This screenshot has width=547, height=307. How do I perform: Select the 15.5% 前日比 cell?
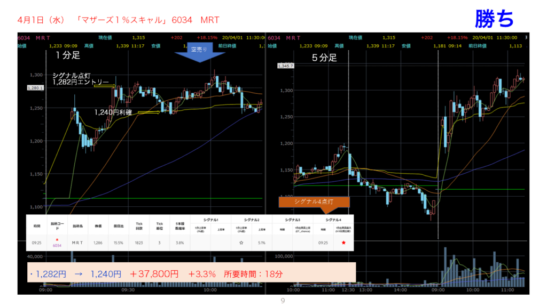click(x=118, y=243)
